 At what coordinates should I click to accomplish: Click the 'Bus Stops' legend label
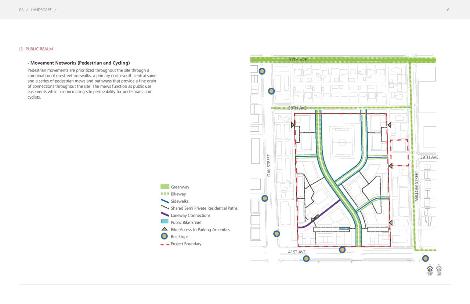coord(180,237)
